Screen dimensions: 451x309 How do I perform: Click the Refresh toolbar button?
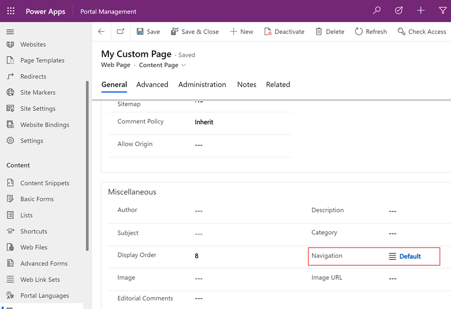point(371,32)
